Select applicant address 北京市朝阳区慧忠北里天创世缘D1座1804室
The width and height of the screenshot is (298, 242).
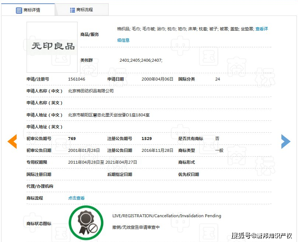pyautogui.click(x=109, y=115)
